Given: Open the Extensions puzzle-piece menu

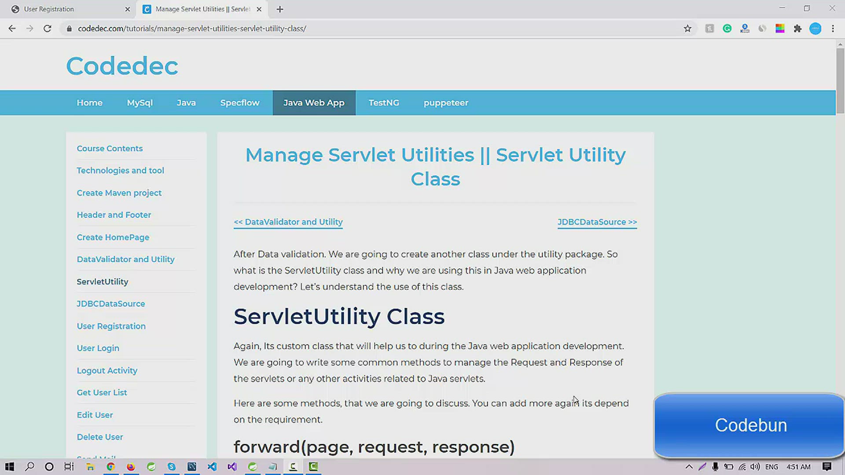Looking at the screenshot, I should (797, 29).
